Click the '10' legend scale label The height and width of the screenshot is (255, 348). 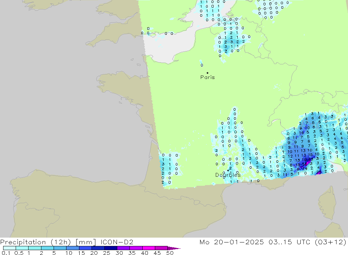[69, 253]
